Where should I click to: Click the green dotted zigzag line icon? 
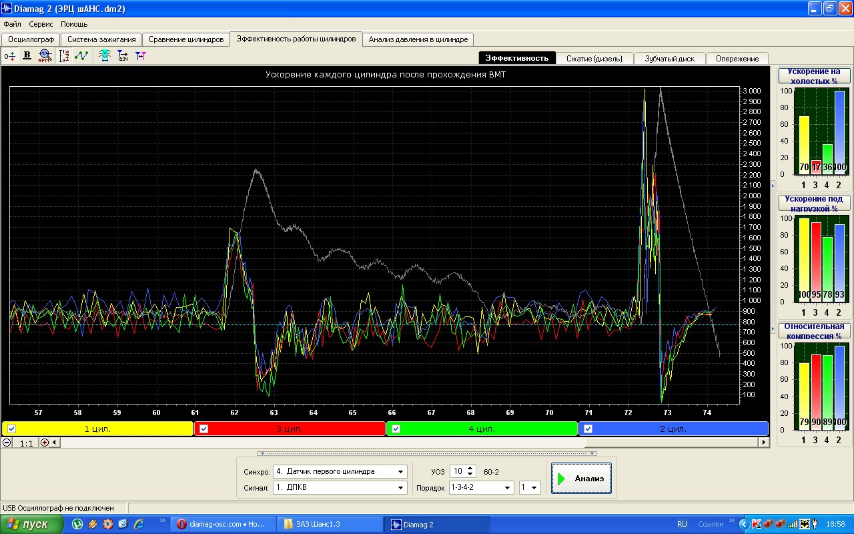click(x=81, y=56)
